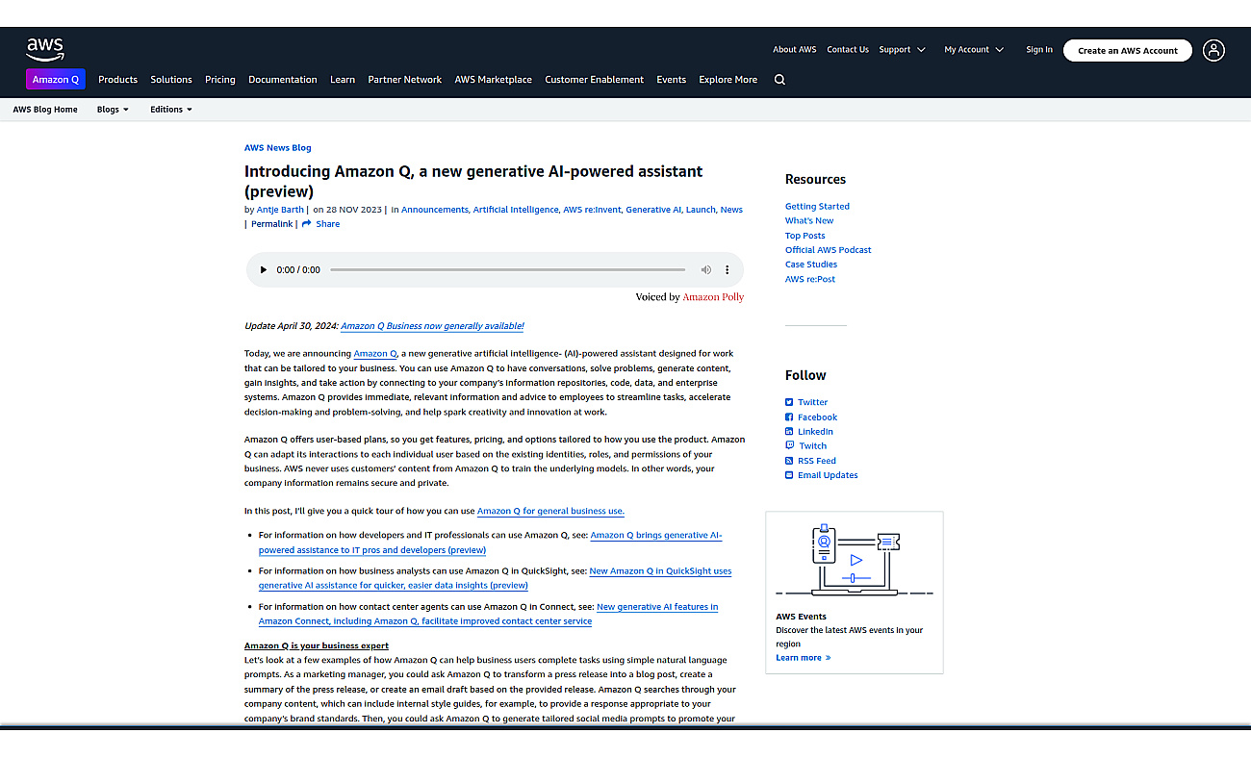This screenshot has height=758, width=1251.
Task: Open the Partner Network menu
Action: 405,80
